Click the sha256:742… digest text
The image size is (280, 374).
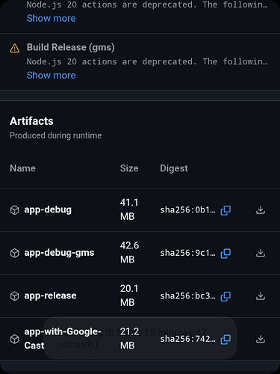187,339
